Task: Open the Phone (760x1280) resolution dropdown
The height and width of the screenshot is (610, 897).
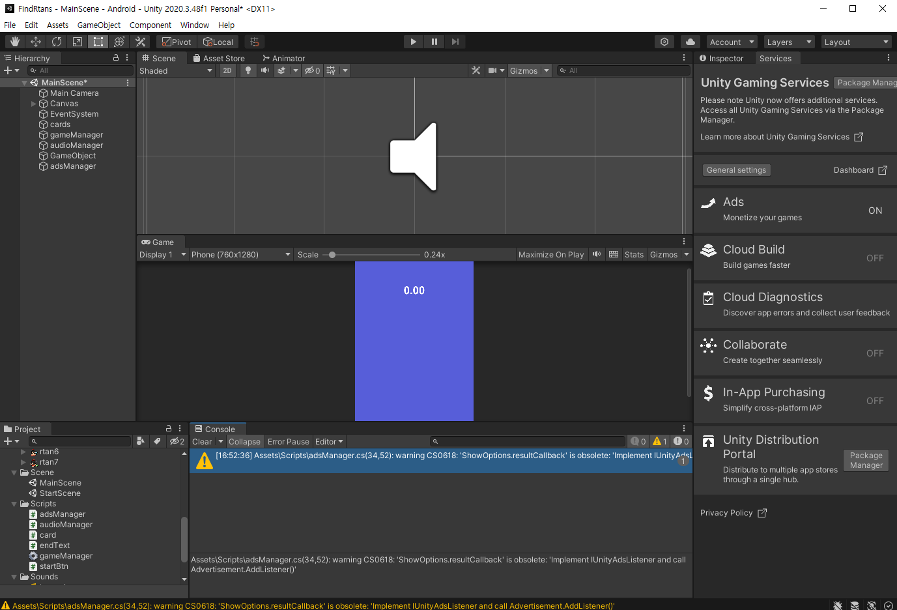Action: 241,254
